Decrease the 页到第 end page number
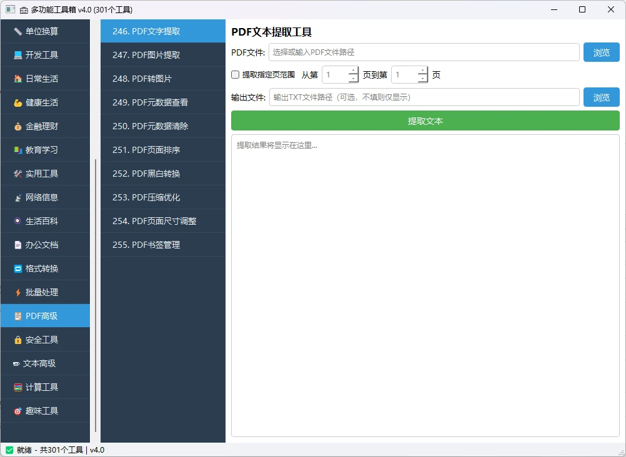The height and width of the screenshot is (457, 626). point(422,79)
